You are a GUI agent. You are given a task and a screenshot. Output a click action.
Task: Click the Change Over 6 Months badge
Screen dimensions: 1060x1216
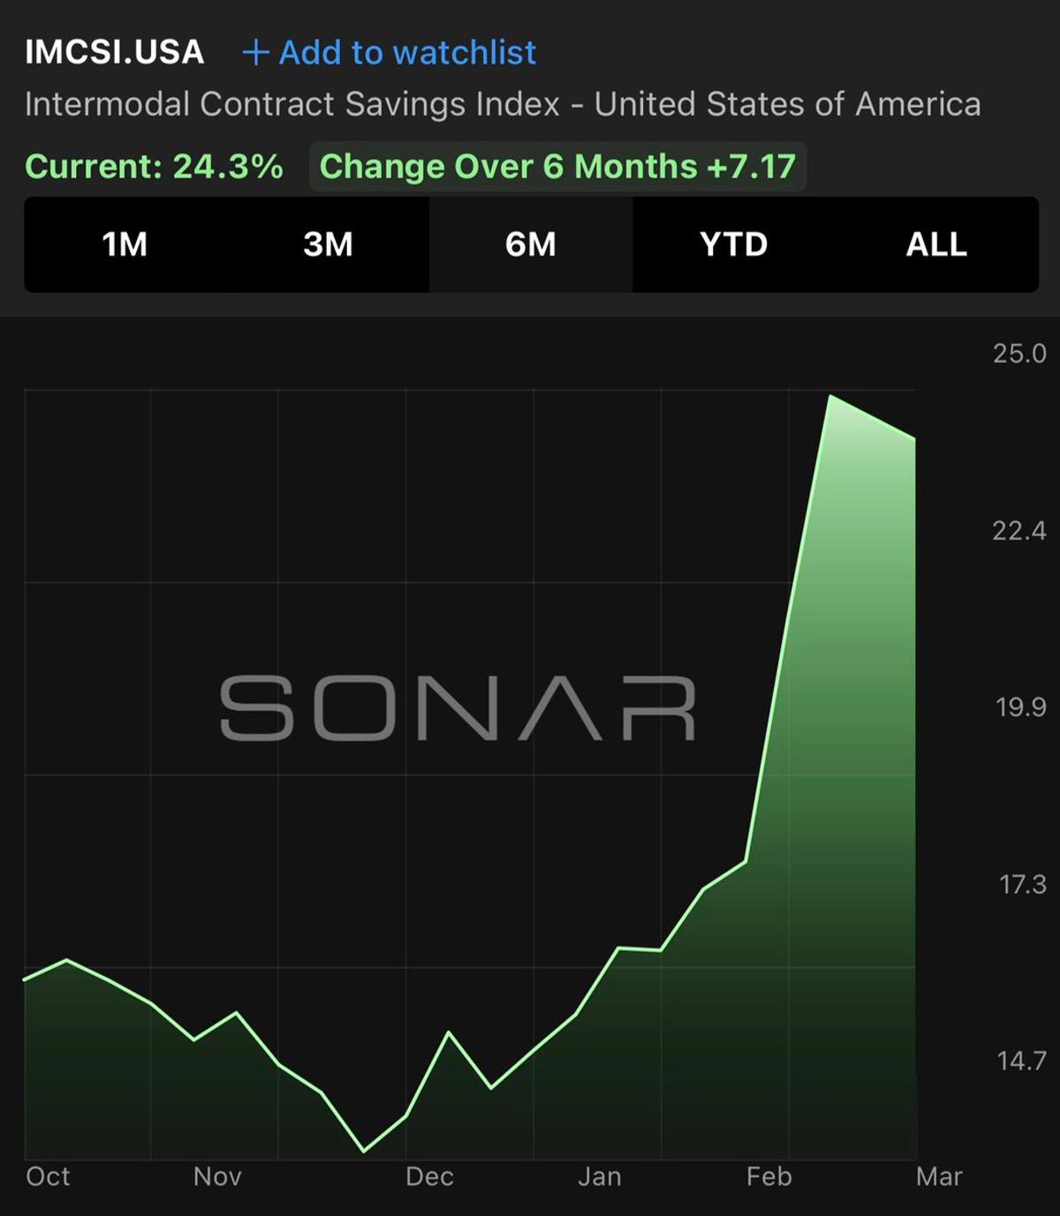click(557, 167)
